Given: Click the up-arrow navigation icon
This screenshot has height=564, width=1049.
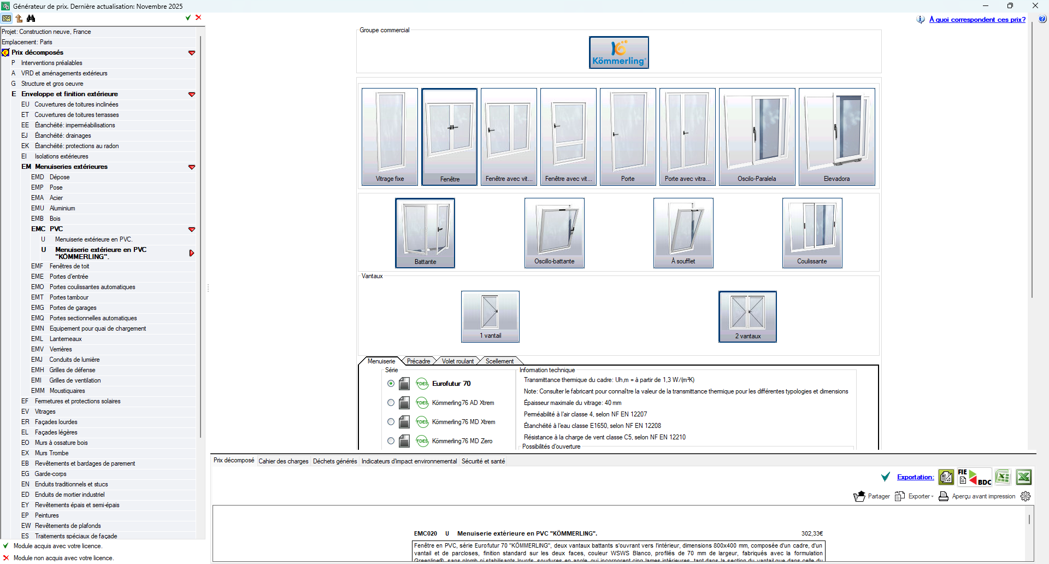Looking at the screenshot, I should [19, 18].
